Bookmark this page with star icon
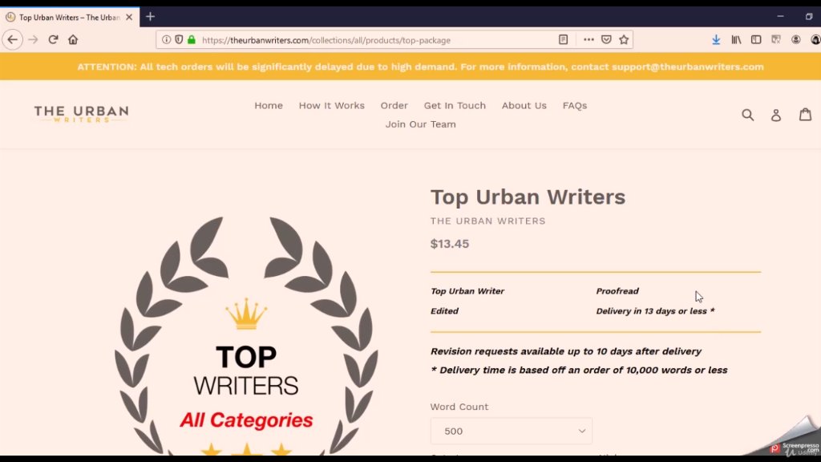 [x=624, y=40]
